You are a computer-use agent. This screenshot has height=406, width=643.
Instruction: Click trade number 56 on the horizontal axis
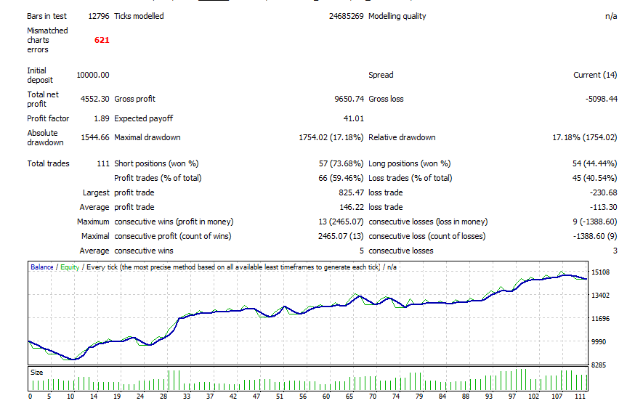[302, 397]
